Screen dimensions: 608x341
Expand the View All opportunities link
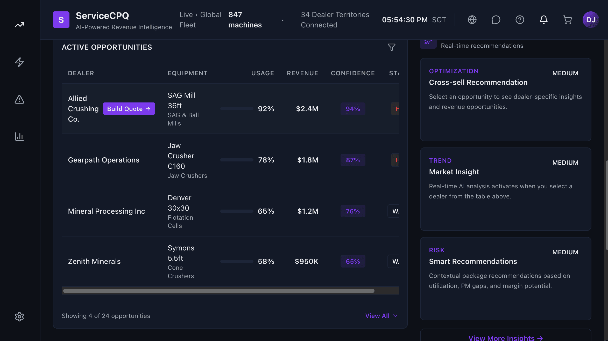381,316
